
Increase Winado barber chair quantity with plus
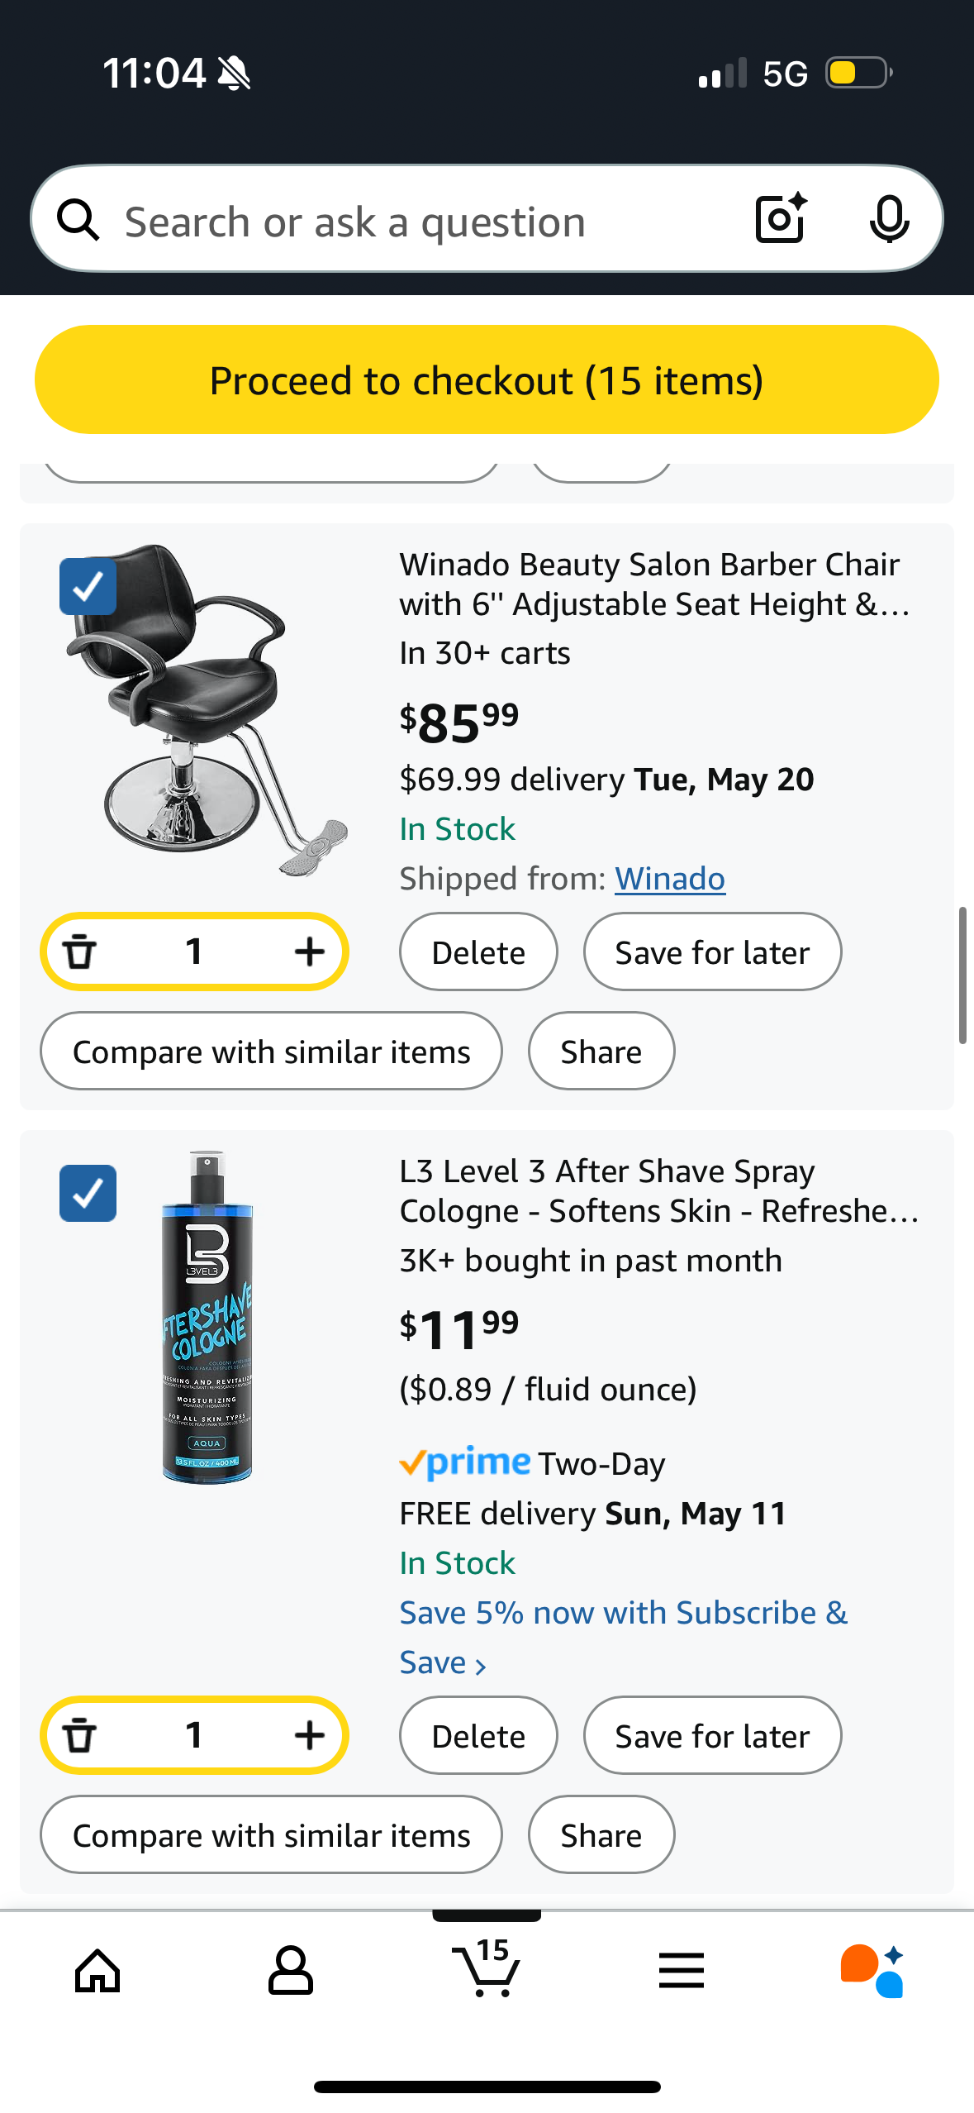309,952
